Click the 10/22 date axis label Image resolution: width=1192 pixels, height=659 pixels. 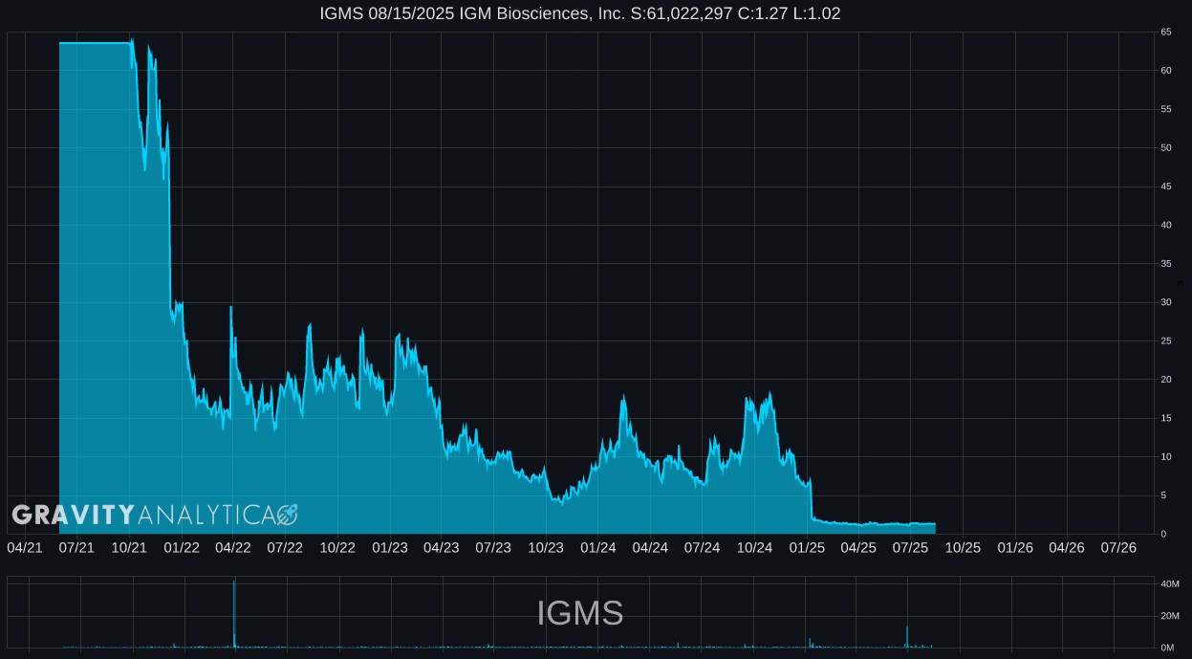pyautogui.click(x=337, y=548)
